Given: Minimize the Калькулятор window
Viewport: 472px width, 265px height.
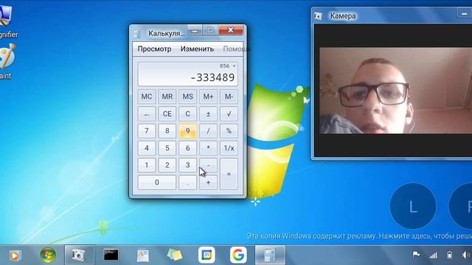Looking at the screenshot, I should [195, 30].
